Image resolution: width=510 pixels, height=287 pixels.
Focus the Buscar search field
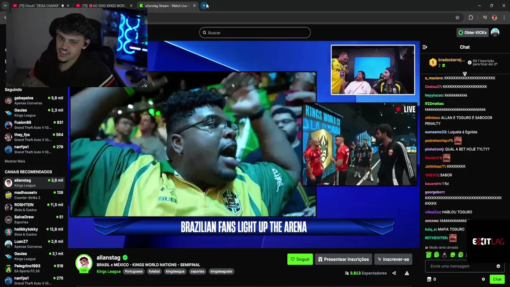(255, 33)
